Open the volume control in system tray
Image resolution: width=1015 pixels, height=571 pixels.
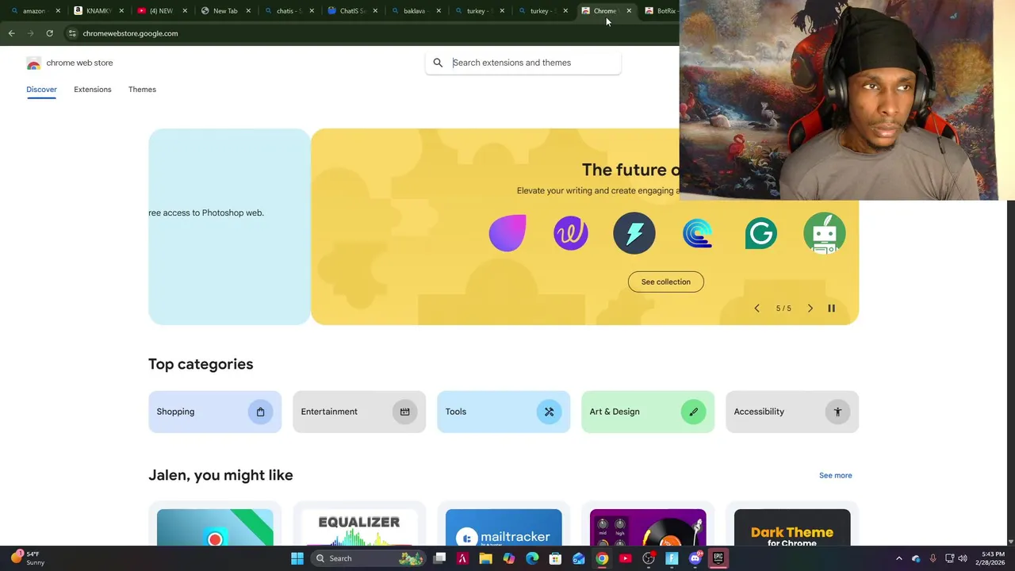[x=963, y=558]
